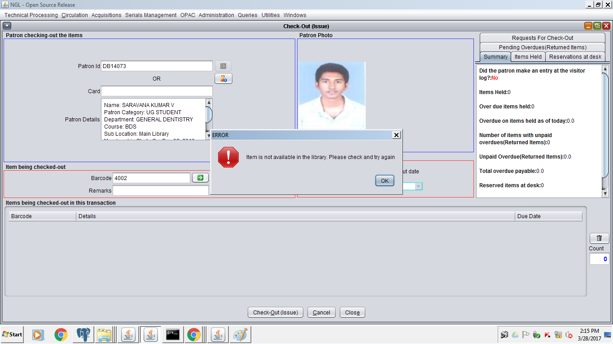Click the Check-Out (Issue) button
This screenshot has height=344, width=613.
pyautogui.click(x=276, y=313)
